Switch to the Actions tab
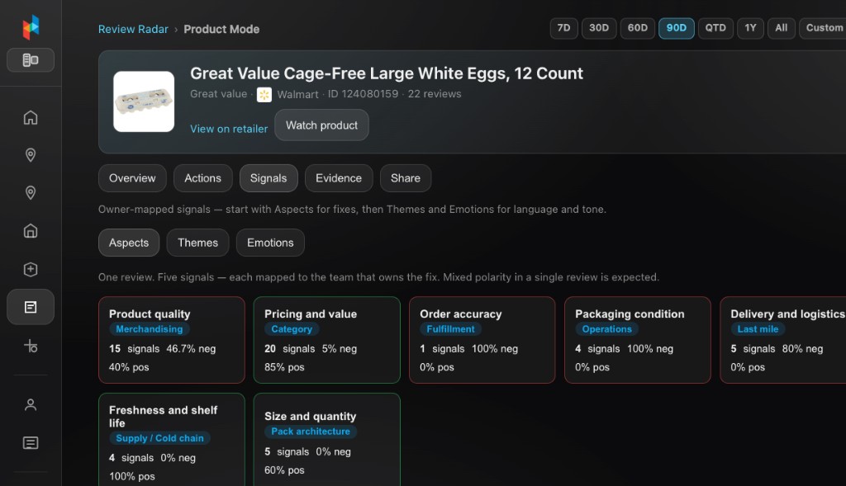Viewport: 846px width, 486px height. click(x=203, y=178)
